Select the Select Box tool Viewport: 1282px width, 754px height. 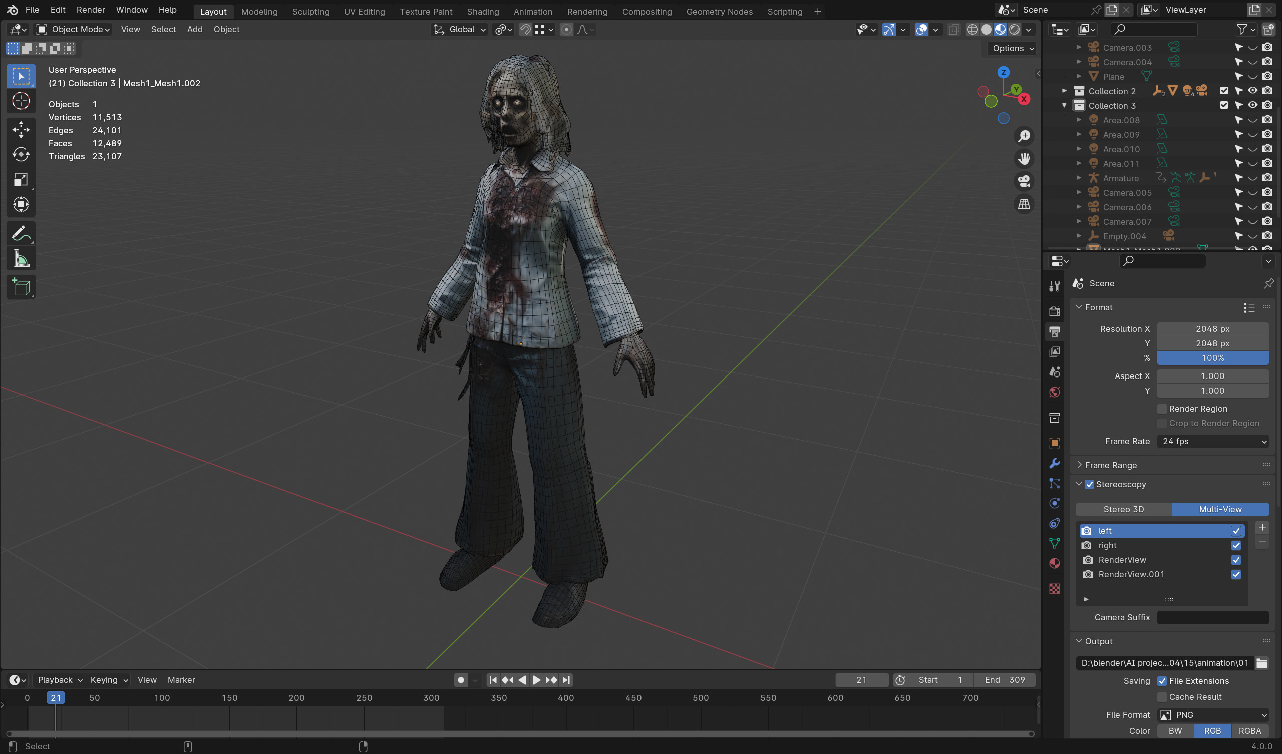point(21,76)
